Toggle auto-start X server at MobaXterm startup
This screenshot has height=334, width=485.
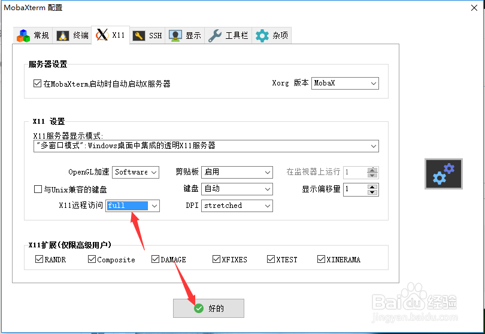38,83
